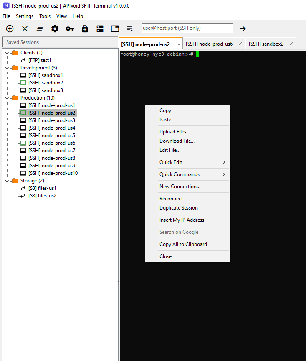
Task: Open settings with the gear icon
Action: [x=55, y=29]
